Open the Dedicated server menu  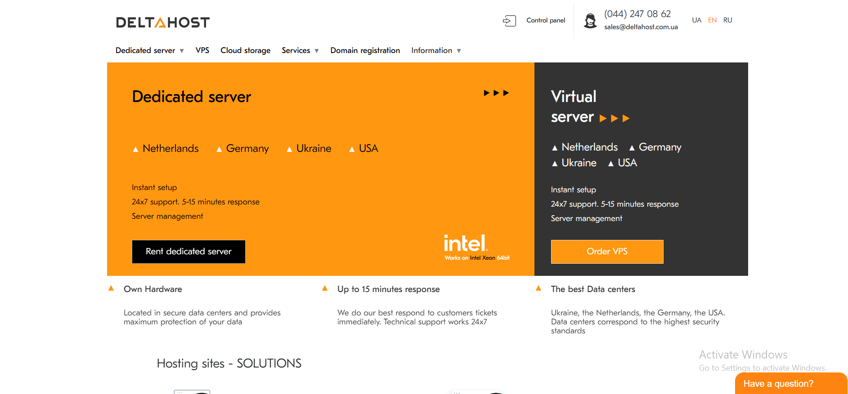(145, 50)
